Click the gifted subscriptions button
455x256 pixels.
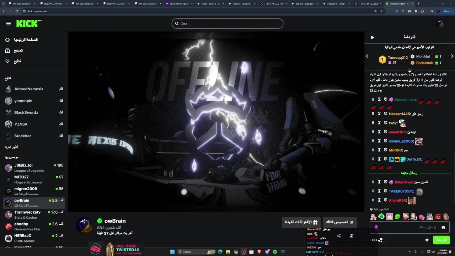point(301,222)
